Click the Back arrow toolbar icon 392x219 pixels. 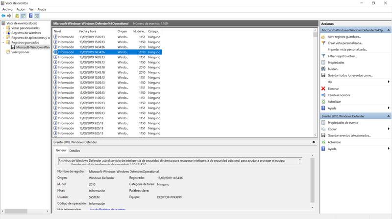coord(3,16)
